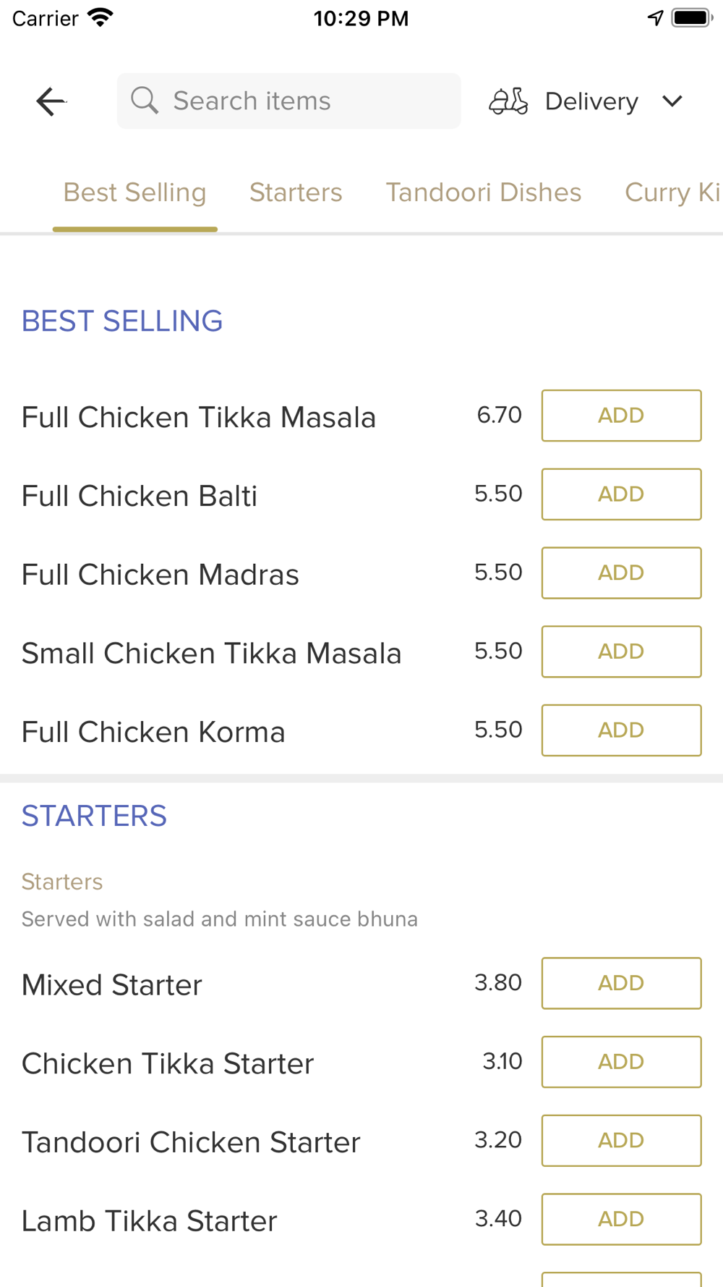Image resolution: width=723 pixels, height=1287 pixels.
Task: Select the Best Selling tab
Action: click(135, 193)
